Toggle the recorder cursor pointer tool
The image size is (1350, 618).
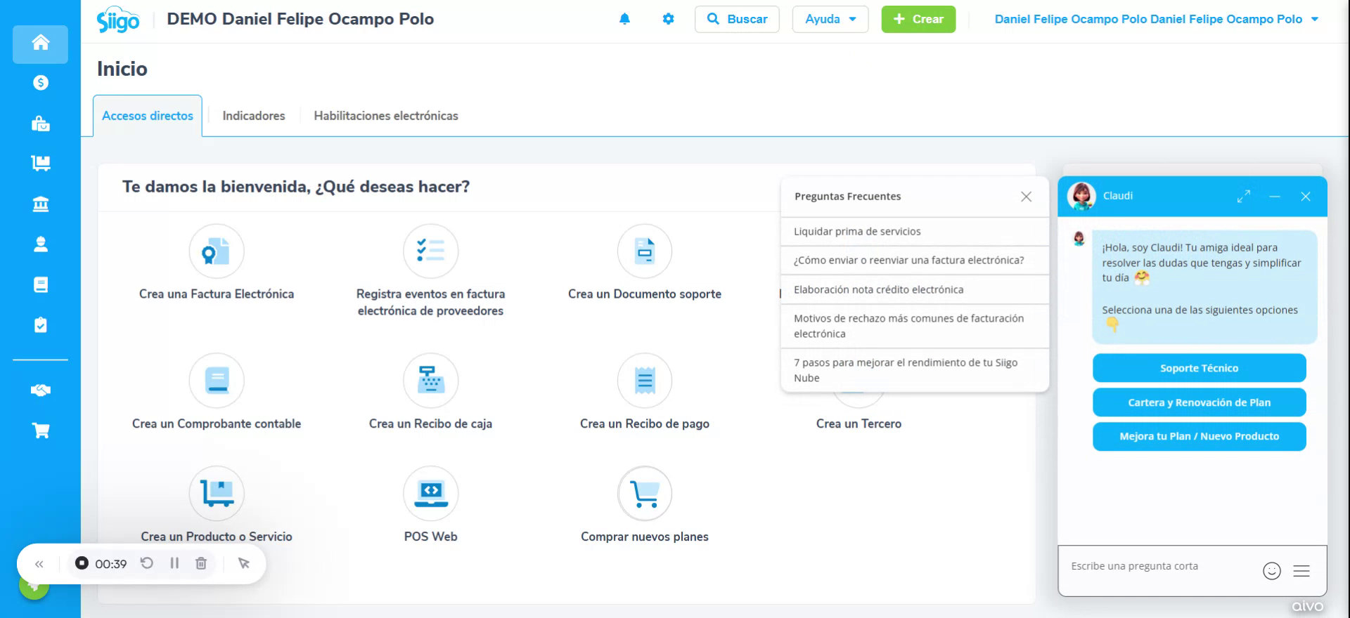point(244,563)
